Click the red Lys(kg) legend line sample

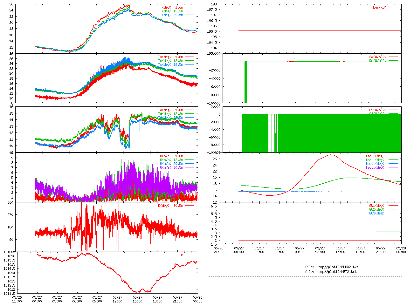[393, 7]
